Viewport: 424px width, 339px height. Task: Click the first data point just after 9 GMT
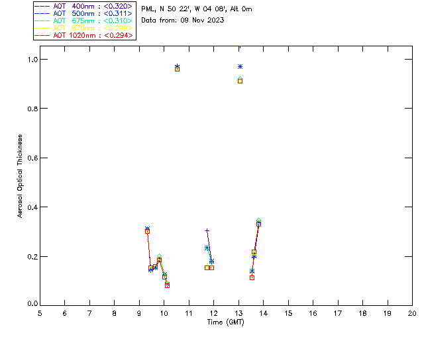click(147, 230)
